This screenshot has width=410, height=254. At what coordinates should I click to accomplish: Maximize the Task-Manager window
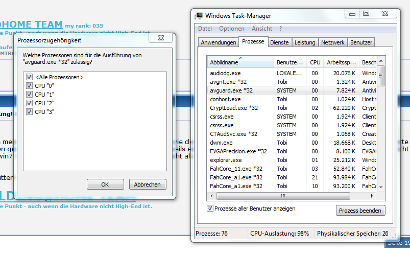tap(366, 14)
